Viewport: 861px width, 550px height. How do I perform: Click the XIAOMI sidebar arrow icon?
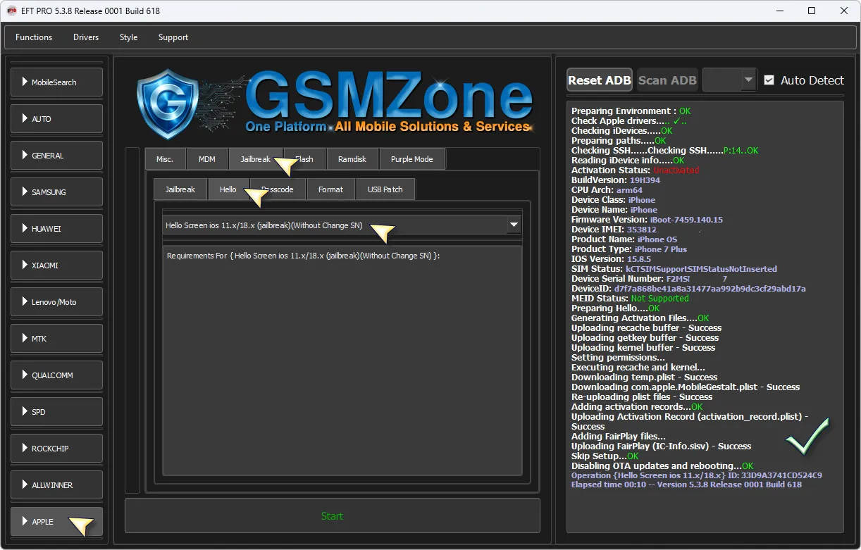25,265
